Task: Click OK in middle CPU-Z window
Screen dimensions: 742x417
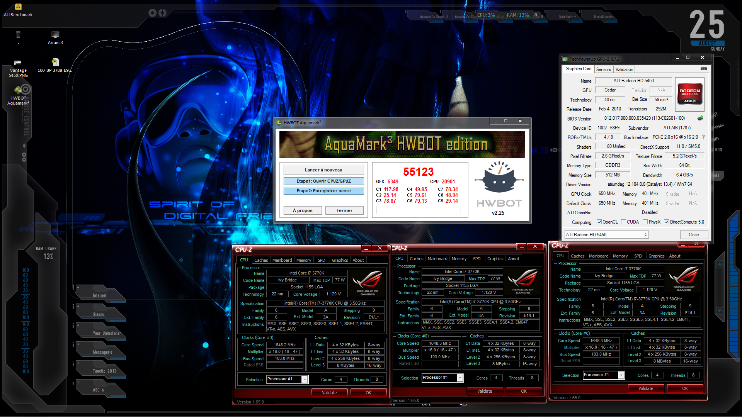Action: 524,391
